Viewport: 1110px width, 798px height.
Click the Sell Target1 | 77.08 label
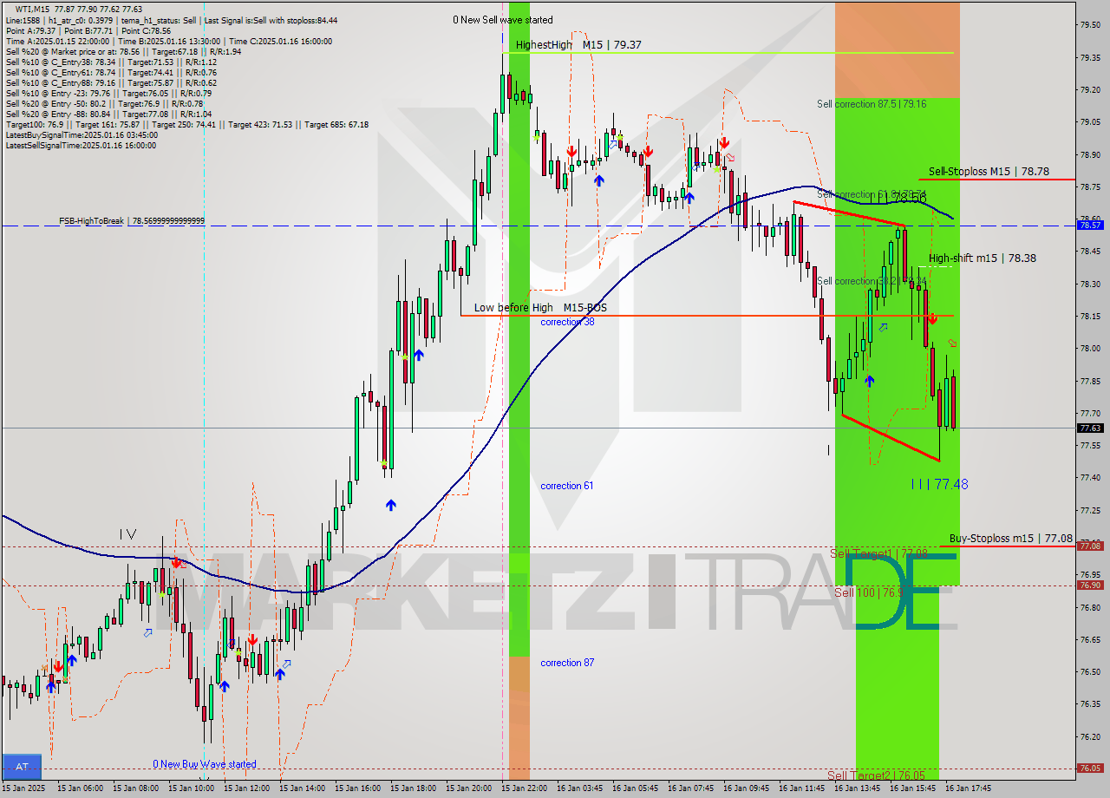click(x=878, y=553)
